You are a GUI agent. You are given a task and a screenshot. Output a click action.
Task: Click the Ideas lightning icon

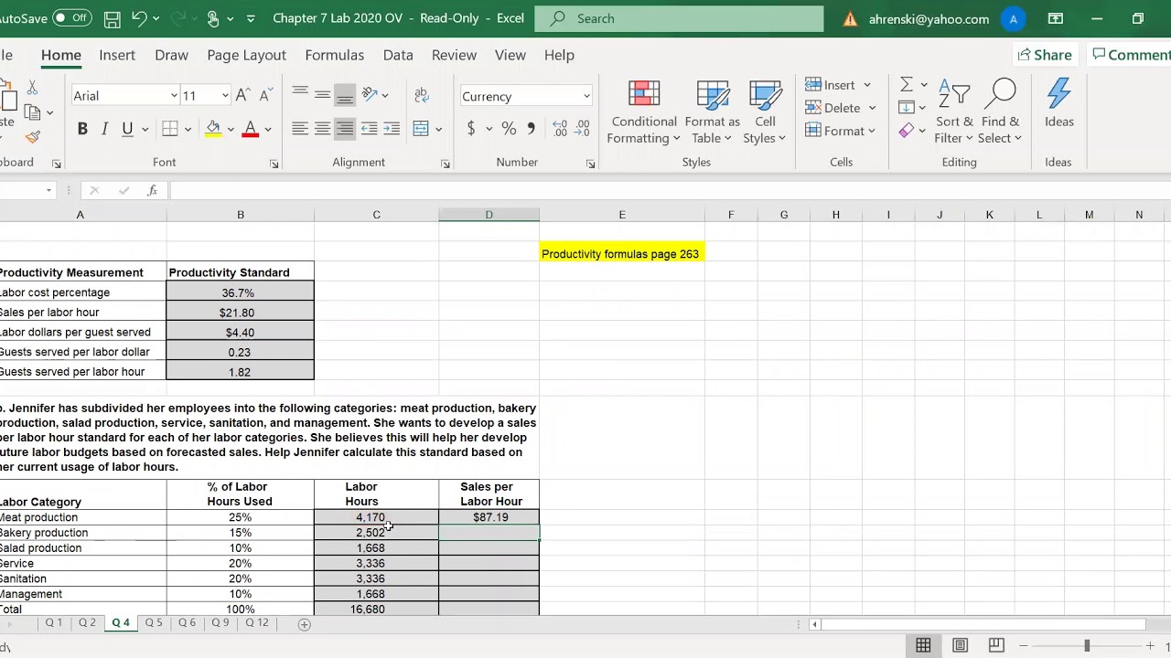(1059, 104)
